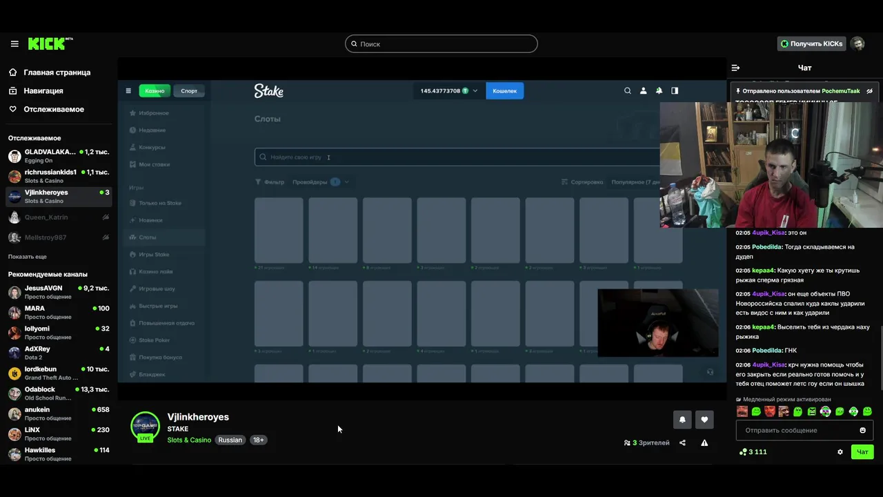The height and width of the screenshot is (497, 883).
Task: Go to the Kick logo home link
Action: pos(50,43)
